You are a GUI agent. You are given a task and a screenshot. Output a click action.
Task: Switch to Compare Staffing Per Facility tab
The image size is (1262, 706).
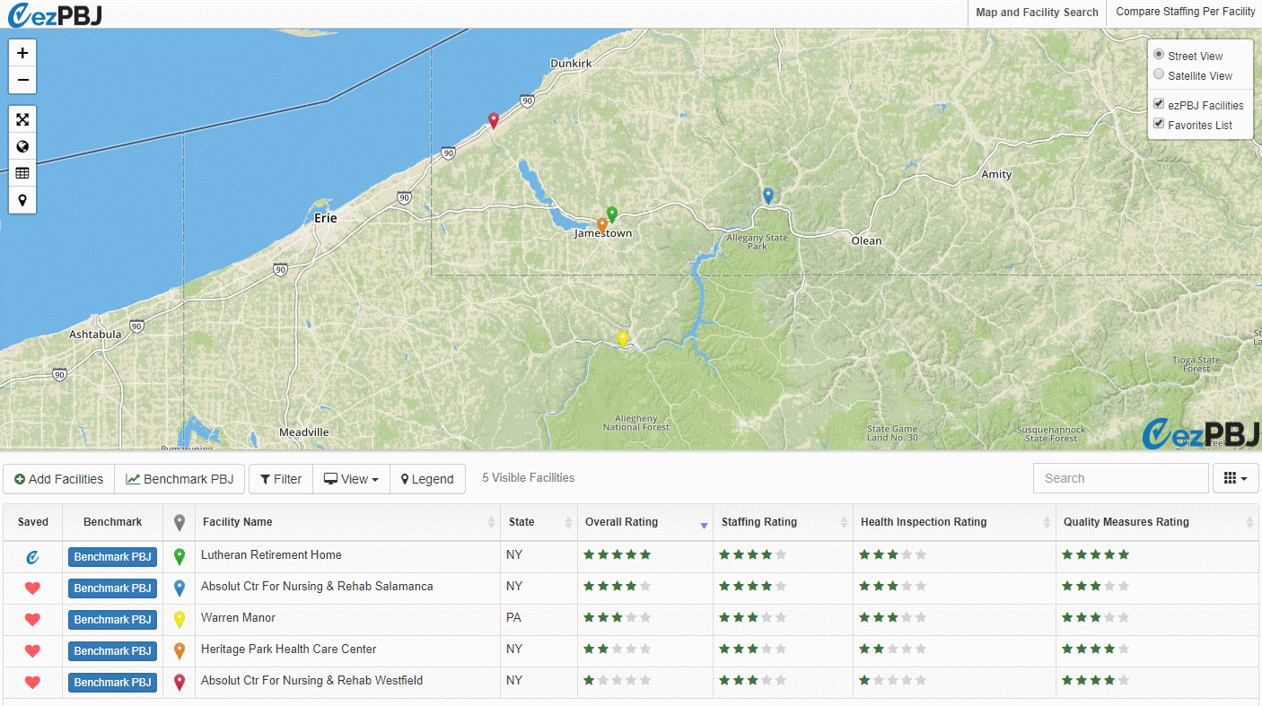[1185, 13]
